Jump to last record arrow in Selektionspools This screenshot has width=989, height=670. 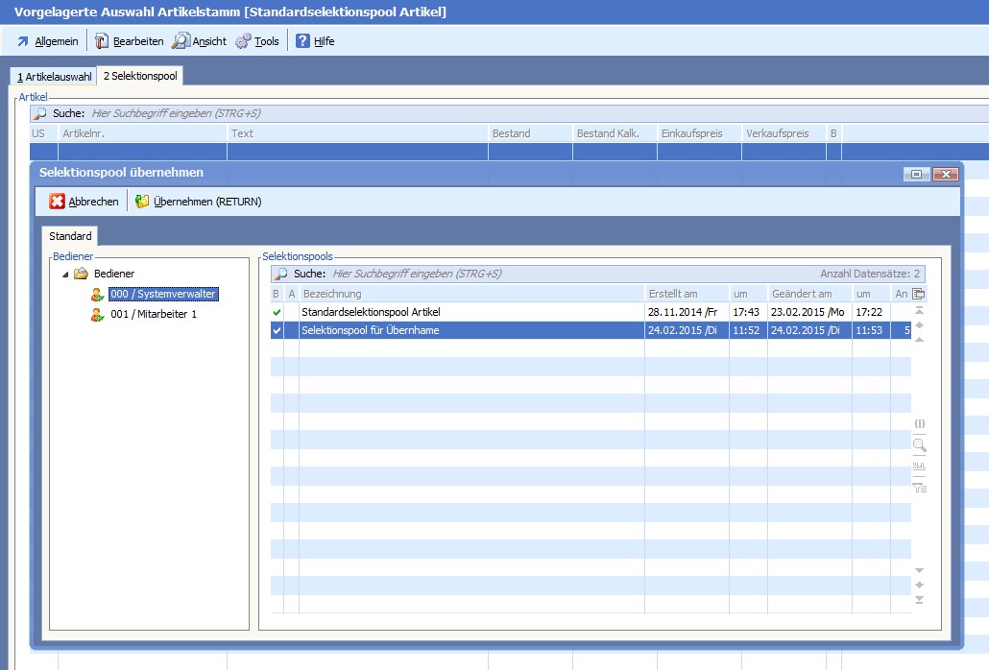(919, 600)
